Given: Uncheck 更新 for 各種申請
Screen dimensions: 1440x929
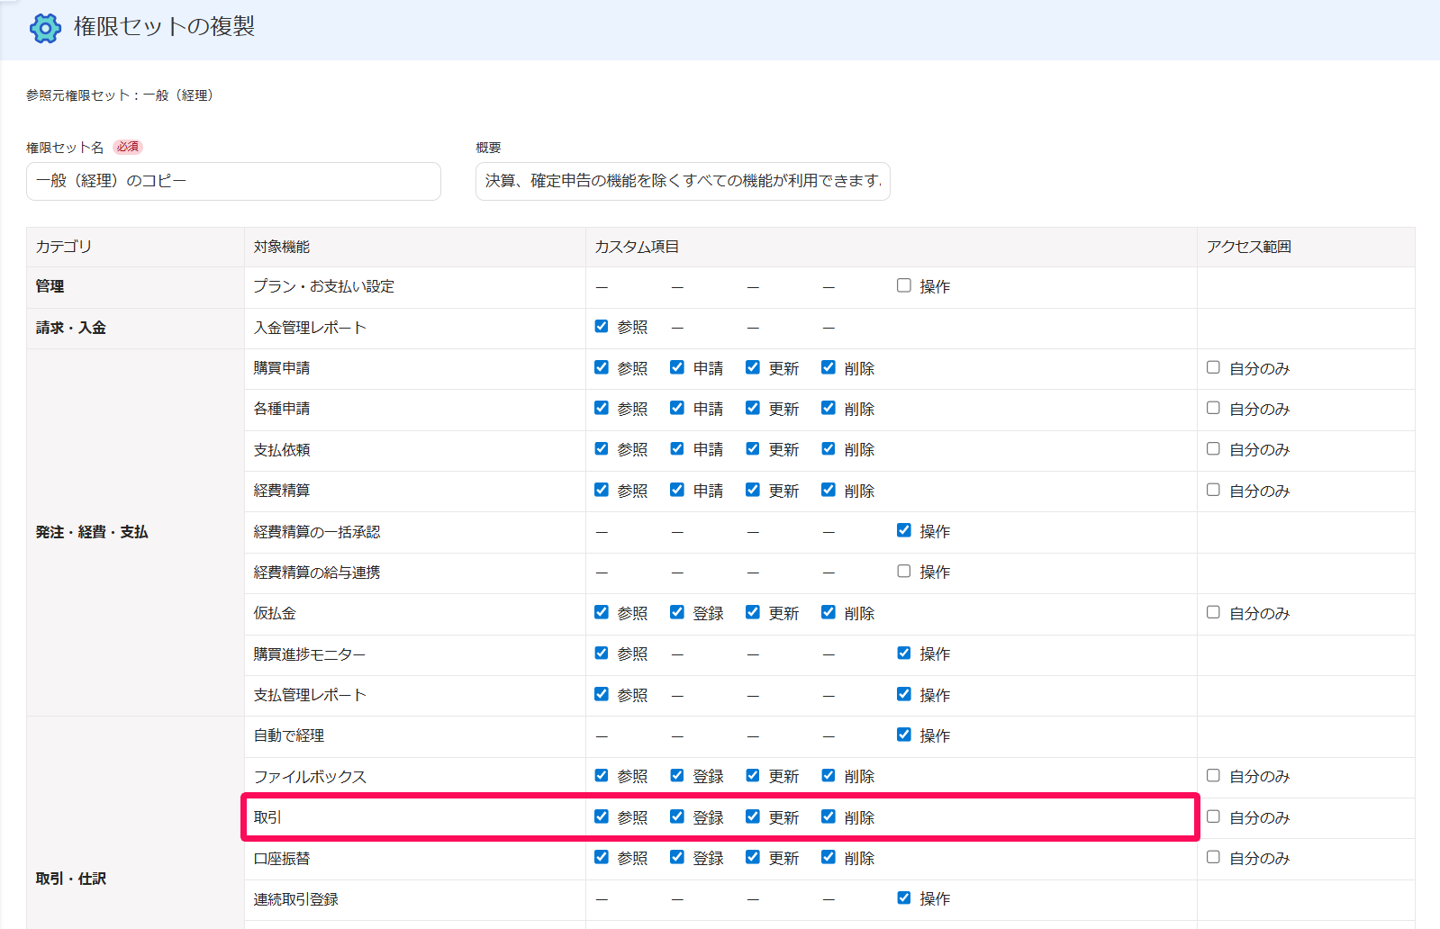Looking at the screenshot, I should (753, 408).
